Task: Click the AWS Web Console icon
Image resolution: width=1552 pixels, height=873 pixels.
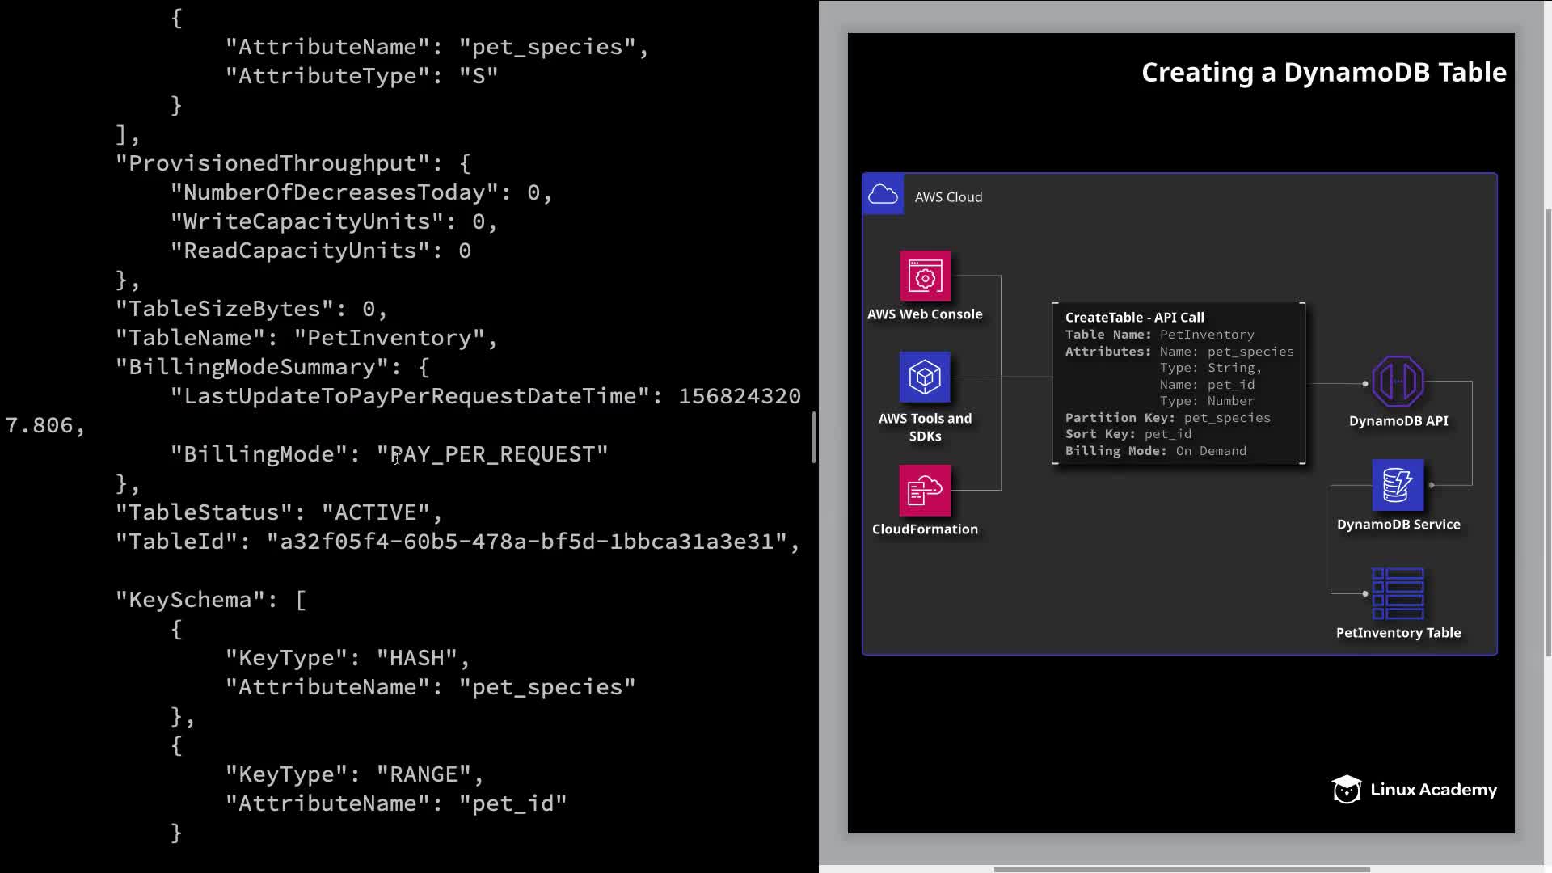Action: pyautogui.click(x=925, y=276)
